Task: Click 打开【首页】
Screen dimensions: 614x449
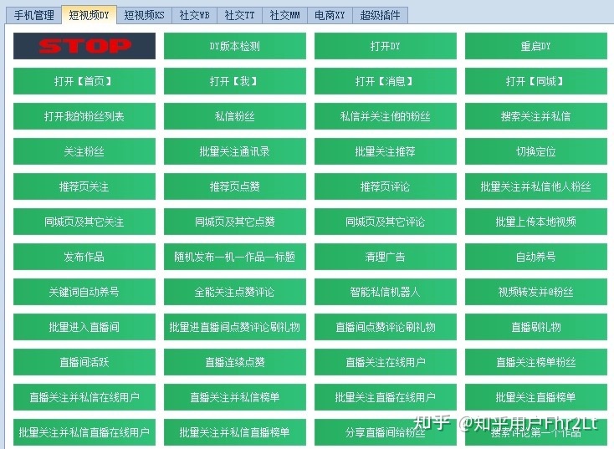Action: click(84, 81)
